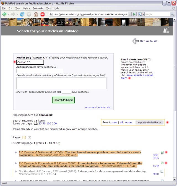Screen dimensions: 177x186
Task: Click the Adblock Plus ABP icon
Action: pyautogui.click(x=43, y=14)
